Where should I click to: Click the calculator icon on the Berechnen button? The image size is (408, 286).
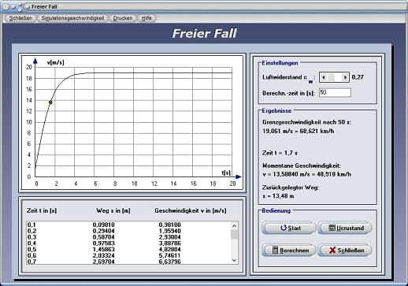275,250
